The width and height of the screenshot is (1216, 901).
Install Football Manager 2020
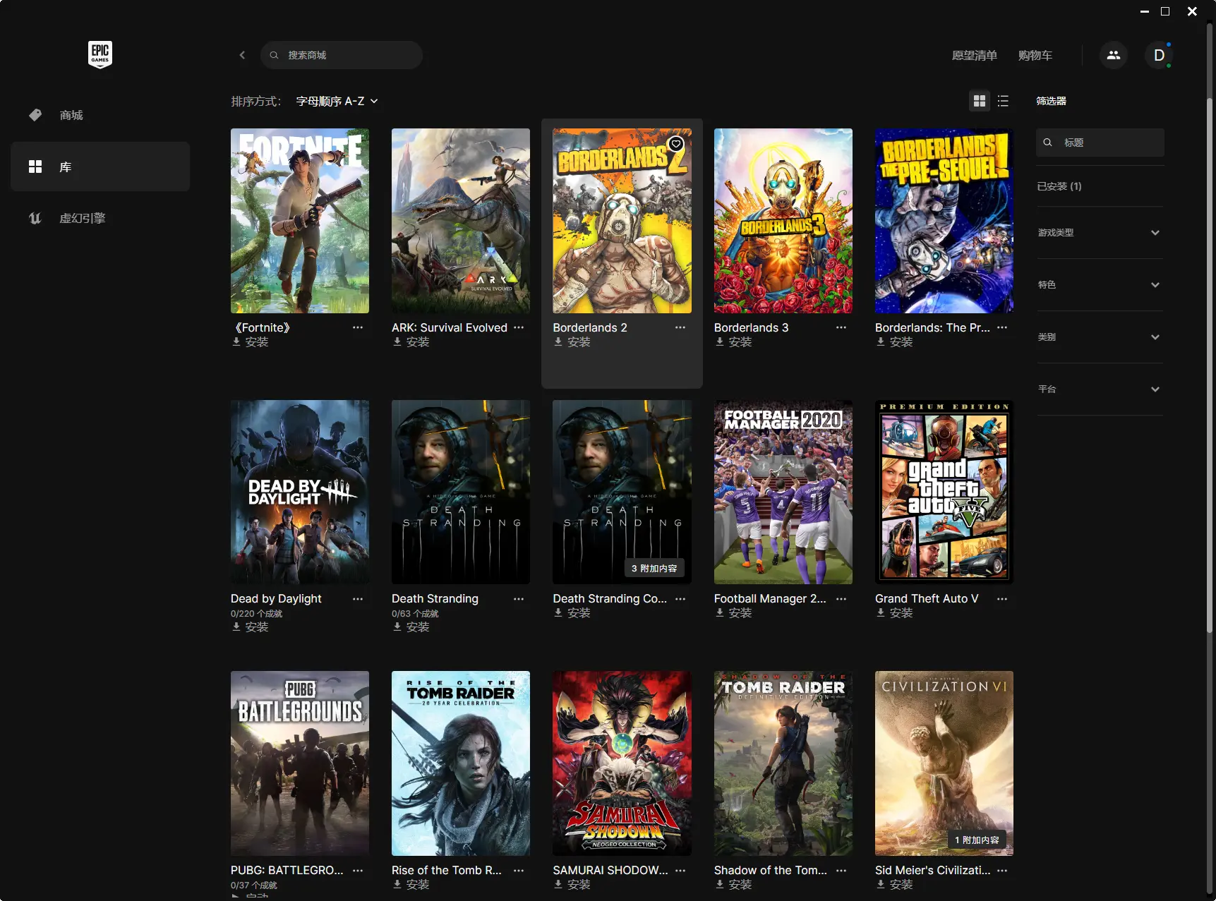coord(733,612)
